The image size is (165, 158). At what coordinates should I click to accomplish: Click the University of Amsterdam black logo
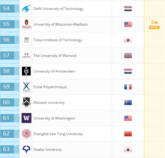click(26, 71)
